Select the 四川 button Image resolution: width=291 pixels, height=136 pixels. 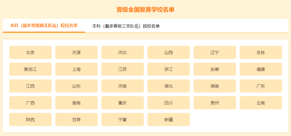click(x=169, y=103)
